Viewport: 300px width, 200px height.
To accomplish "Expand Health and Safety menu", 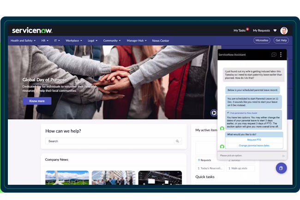I will [x=23, y=41].
